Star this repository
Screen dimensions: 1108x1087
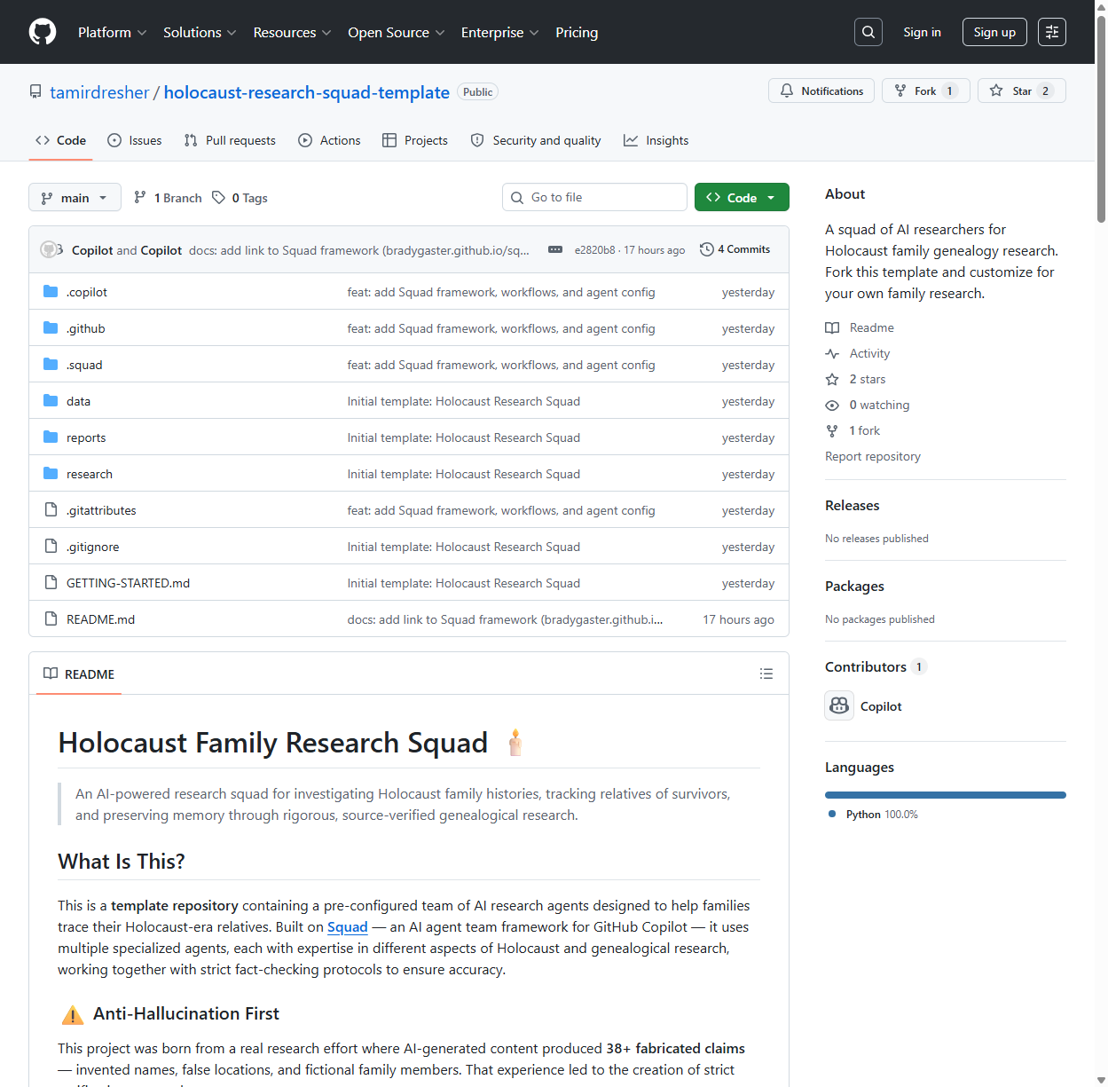[x=1021, y=91]
